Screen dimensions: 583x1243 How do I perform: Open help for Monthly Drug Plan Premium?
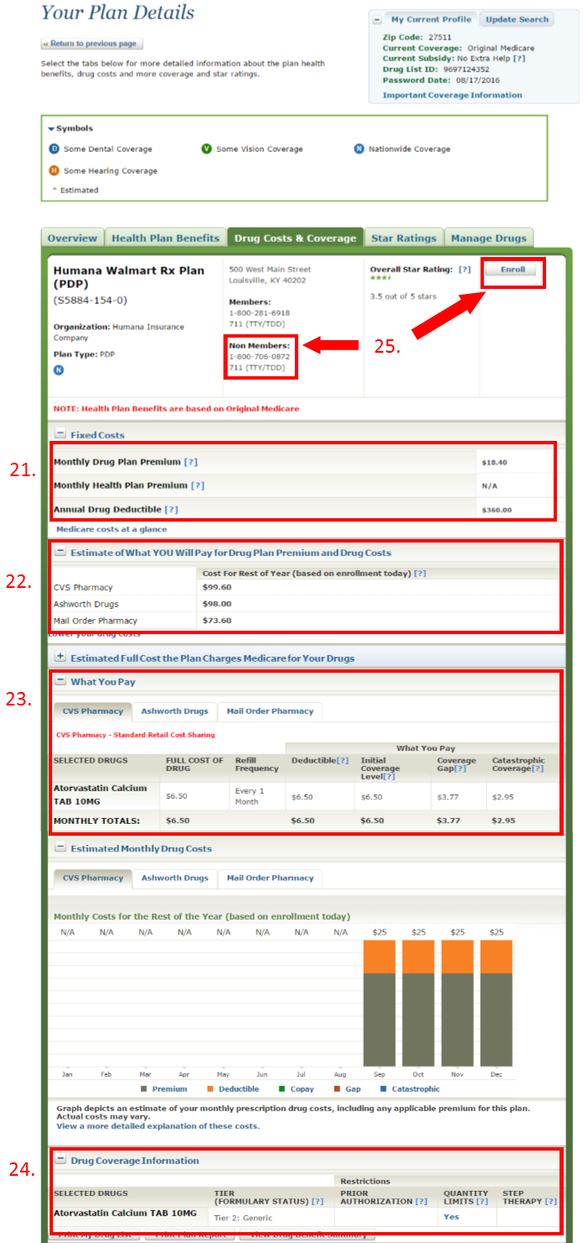(x=191, y=462)
